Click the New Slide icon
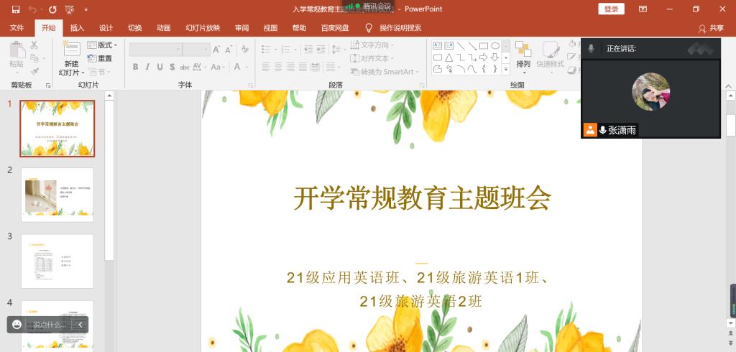Viewport: 736px width, 352px height. click(72, 48)
